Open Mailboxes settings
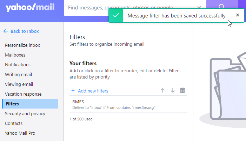Screen dimensions: 246x141 click(x=15, y=55)
